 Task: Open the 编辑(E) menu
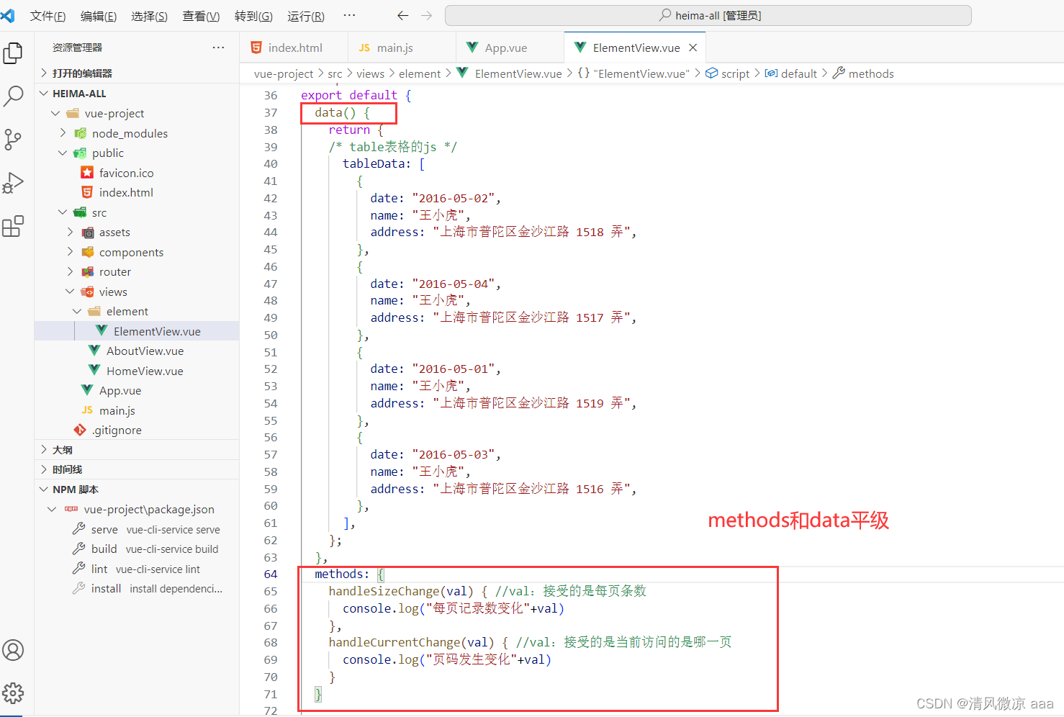[x=99, y=16]
